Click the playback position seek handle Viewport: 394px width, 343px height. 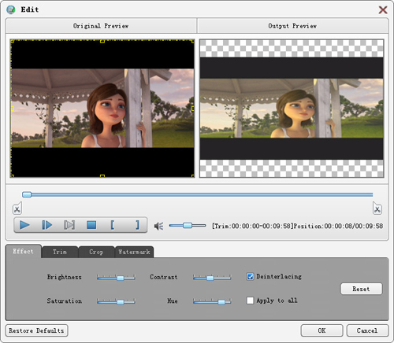click(27, 194)
